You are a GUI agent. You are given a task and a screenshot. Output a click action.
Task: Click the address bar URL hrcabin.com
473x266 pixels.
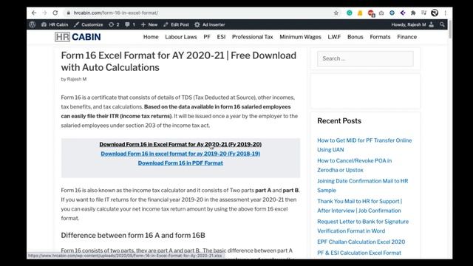[x=116, y=13]
